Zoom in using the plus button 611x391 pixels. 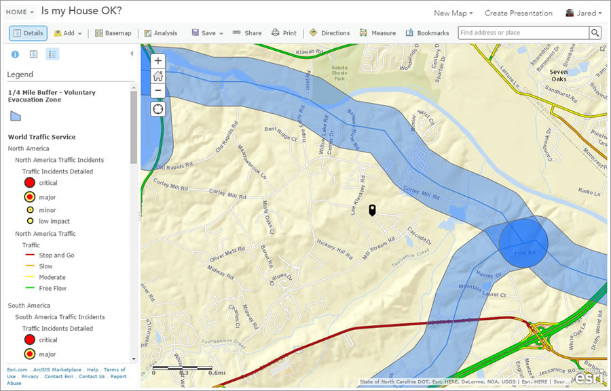click(158, 61)
